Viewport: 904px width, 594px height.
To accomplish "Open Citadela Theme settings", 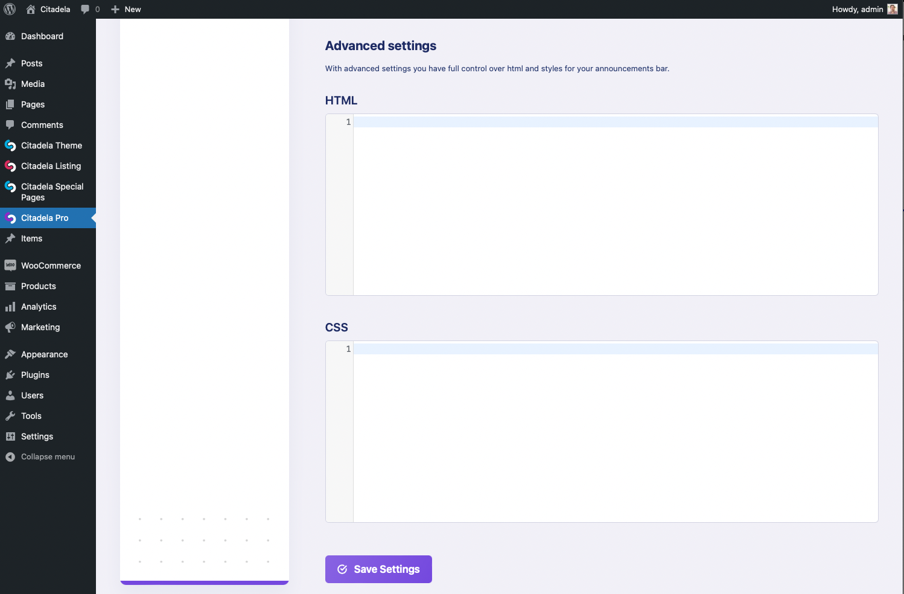I will click(x=48, y=145).
